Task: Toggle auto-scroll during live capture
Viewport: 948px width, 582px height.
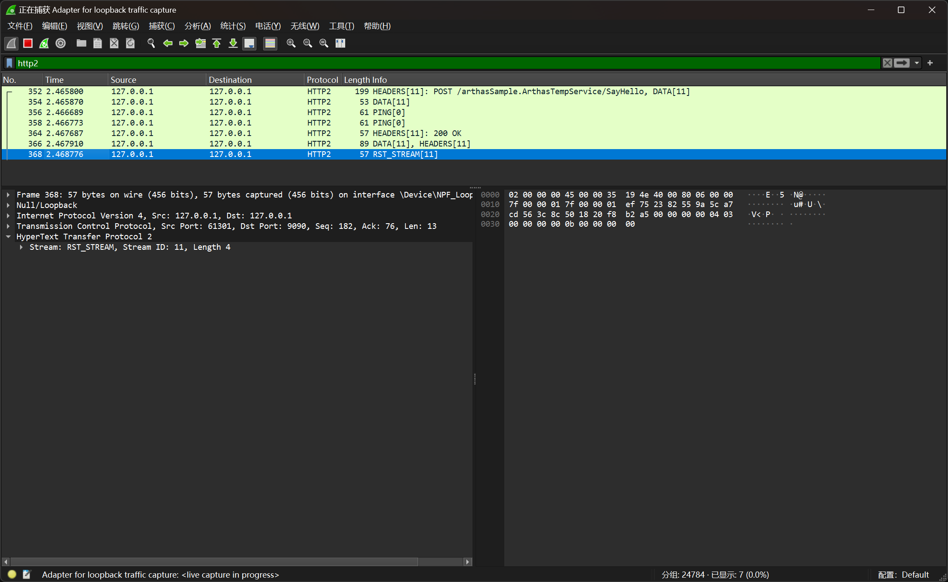Action: click(x=249, y=43)
